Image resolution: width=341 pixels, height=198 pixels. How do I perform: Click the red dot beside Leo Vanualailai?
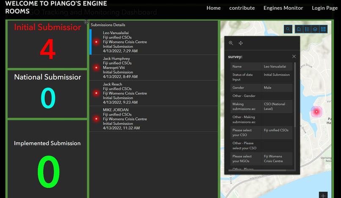(x=96, y=42)
